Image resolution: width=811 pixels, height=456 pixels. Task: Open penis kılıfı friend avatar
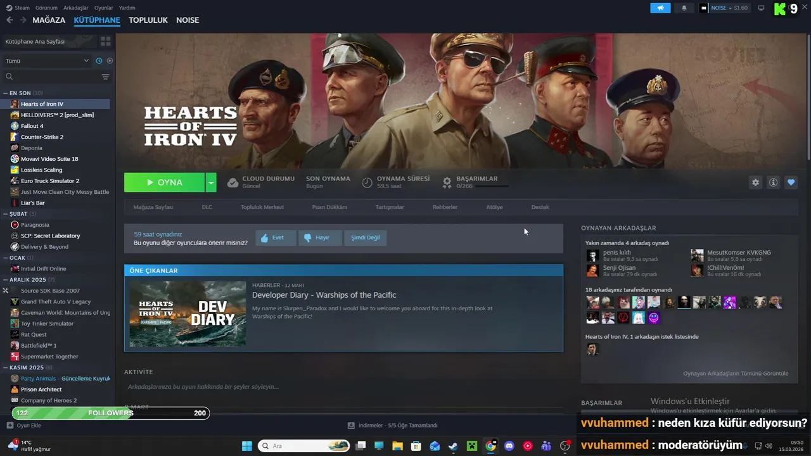pyautogui.click(x=592, y=255)
